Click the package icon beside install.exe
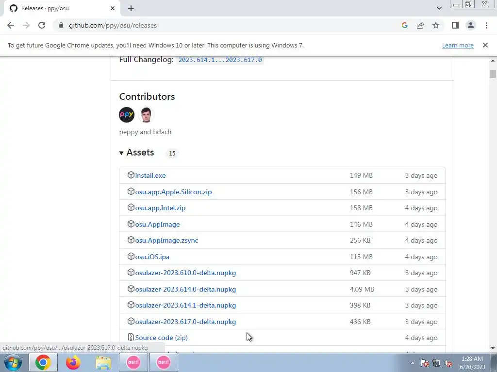Image resolution: width=497 pixels, height=372 pixels. point(131,175)
